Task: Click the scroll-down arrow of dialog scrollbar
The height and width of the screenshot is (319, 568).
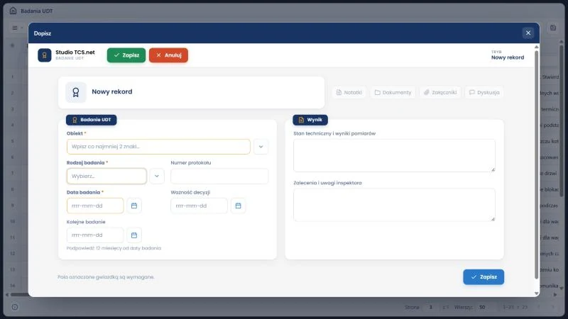Action: [537, 293]
